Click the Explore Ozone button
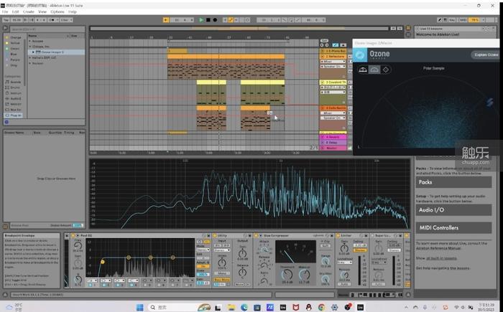This screenshot has height=312, width=503. 486,55
